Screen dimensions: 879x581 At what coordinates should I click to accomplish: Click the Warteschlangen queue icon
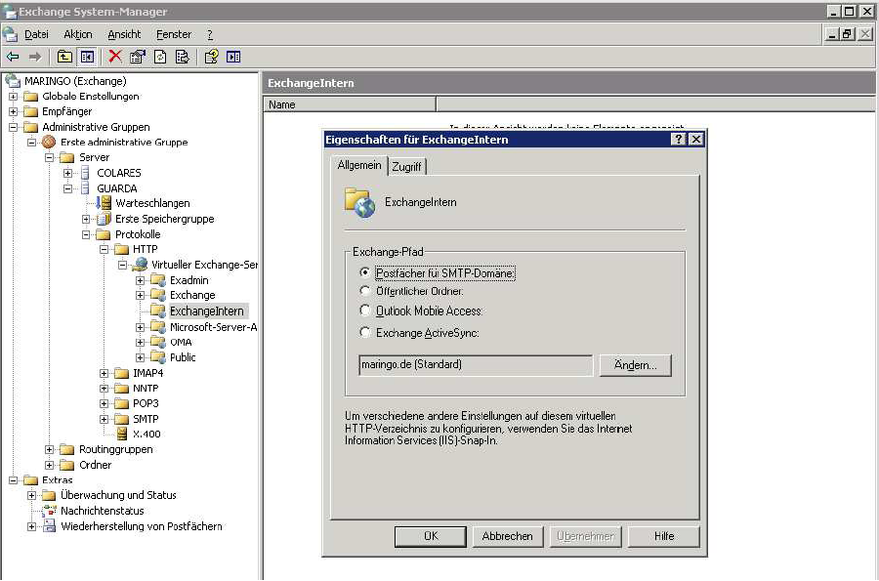coord(105,203)
